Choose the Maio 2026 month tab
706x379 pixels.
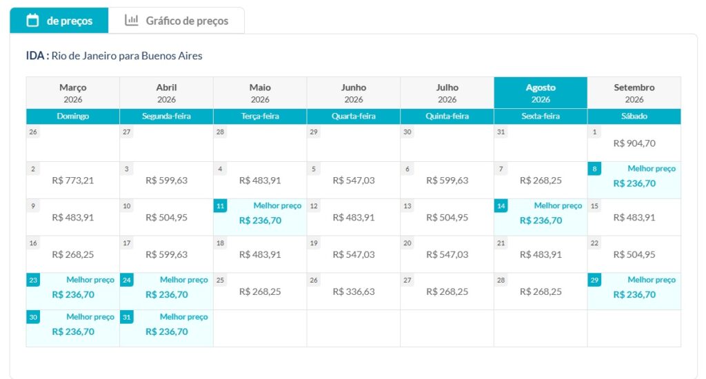point(260,93)
